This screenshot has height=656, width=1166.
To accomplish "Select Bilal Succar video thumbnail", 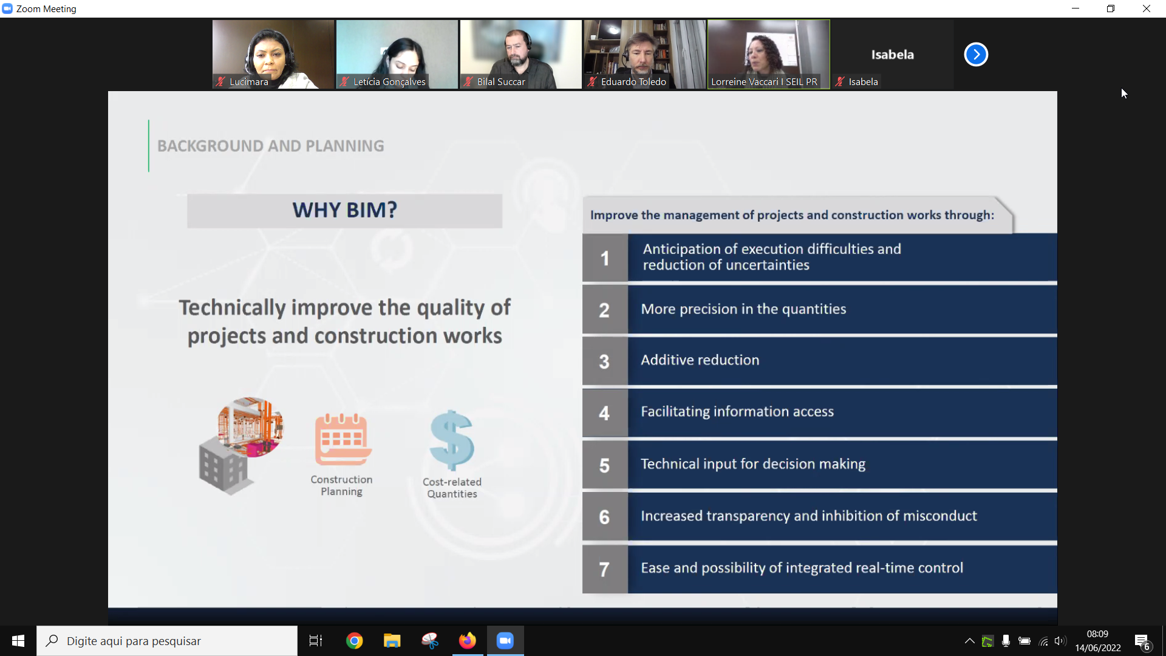I will click(521, 55).
